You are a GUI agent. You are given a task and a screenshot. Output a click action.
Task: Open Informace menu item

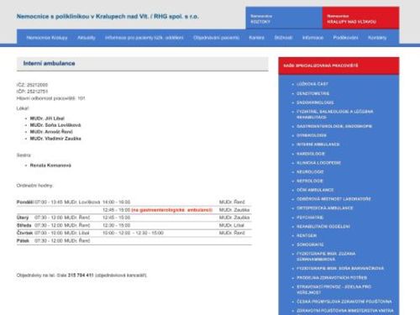tap(312, 38)
